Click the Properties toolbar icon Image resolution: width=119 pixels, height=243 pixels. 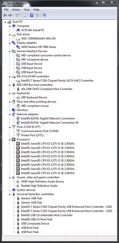[24, 15]
